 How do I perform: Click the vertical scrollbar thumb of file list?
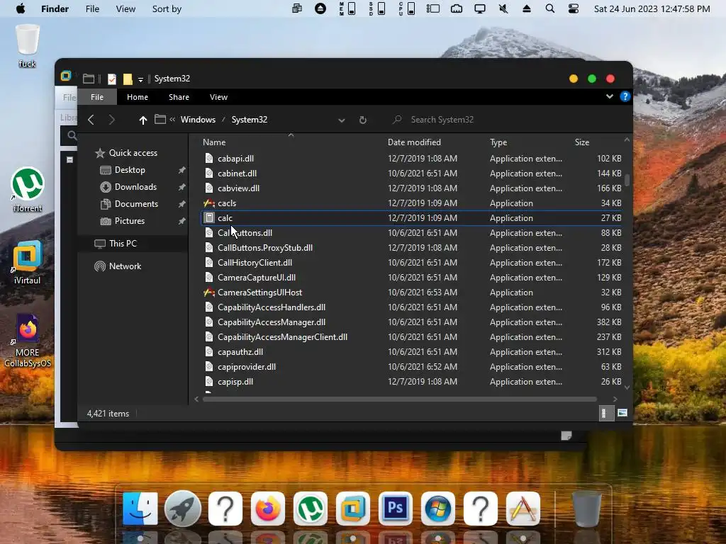click(x=627, y=180)
